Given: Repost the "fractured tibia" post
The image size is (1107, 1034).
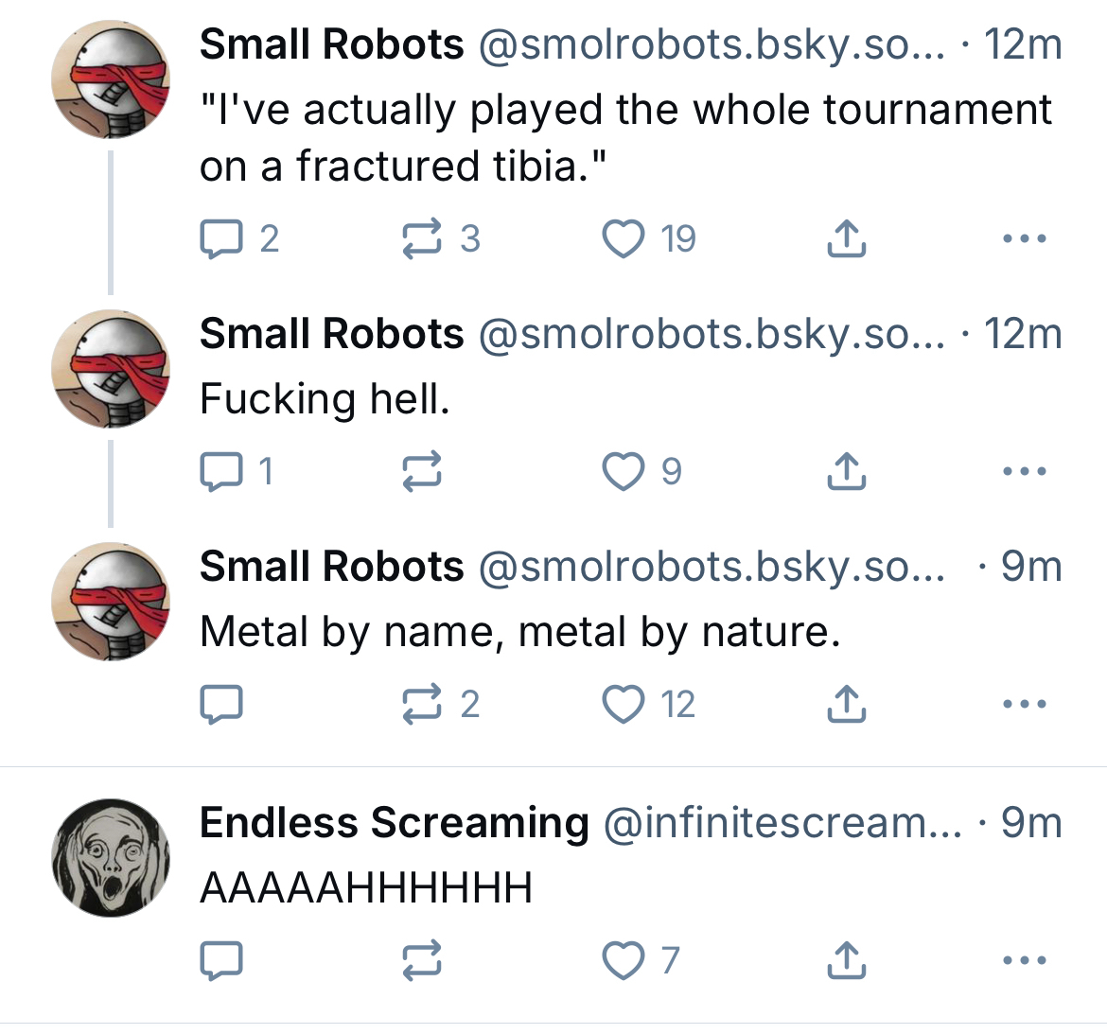Looking at the screenshot, I should [x=422, y=239].
